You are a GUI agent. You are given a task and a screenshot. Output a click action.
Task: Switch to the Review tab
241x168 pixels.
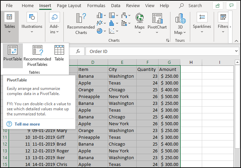(133, 6)
